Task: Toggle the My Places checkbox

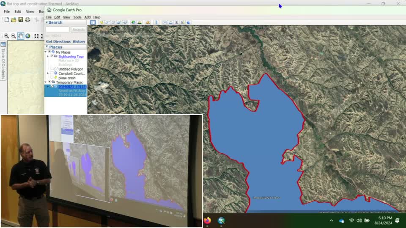Action: tap(49, 52)
